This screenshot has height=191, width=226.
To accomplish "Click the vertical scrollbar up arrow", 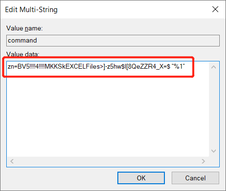I will tap(213, 67).
